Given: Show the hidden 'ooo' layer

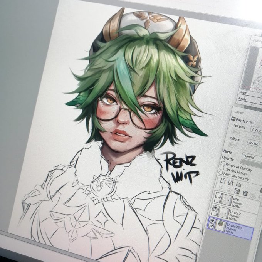Looking at the screenshot, I should click(x=218, y=195).
